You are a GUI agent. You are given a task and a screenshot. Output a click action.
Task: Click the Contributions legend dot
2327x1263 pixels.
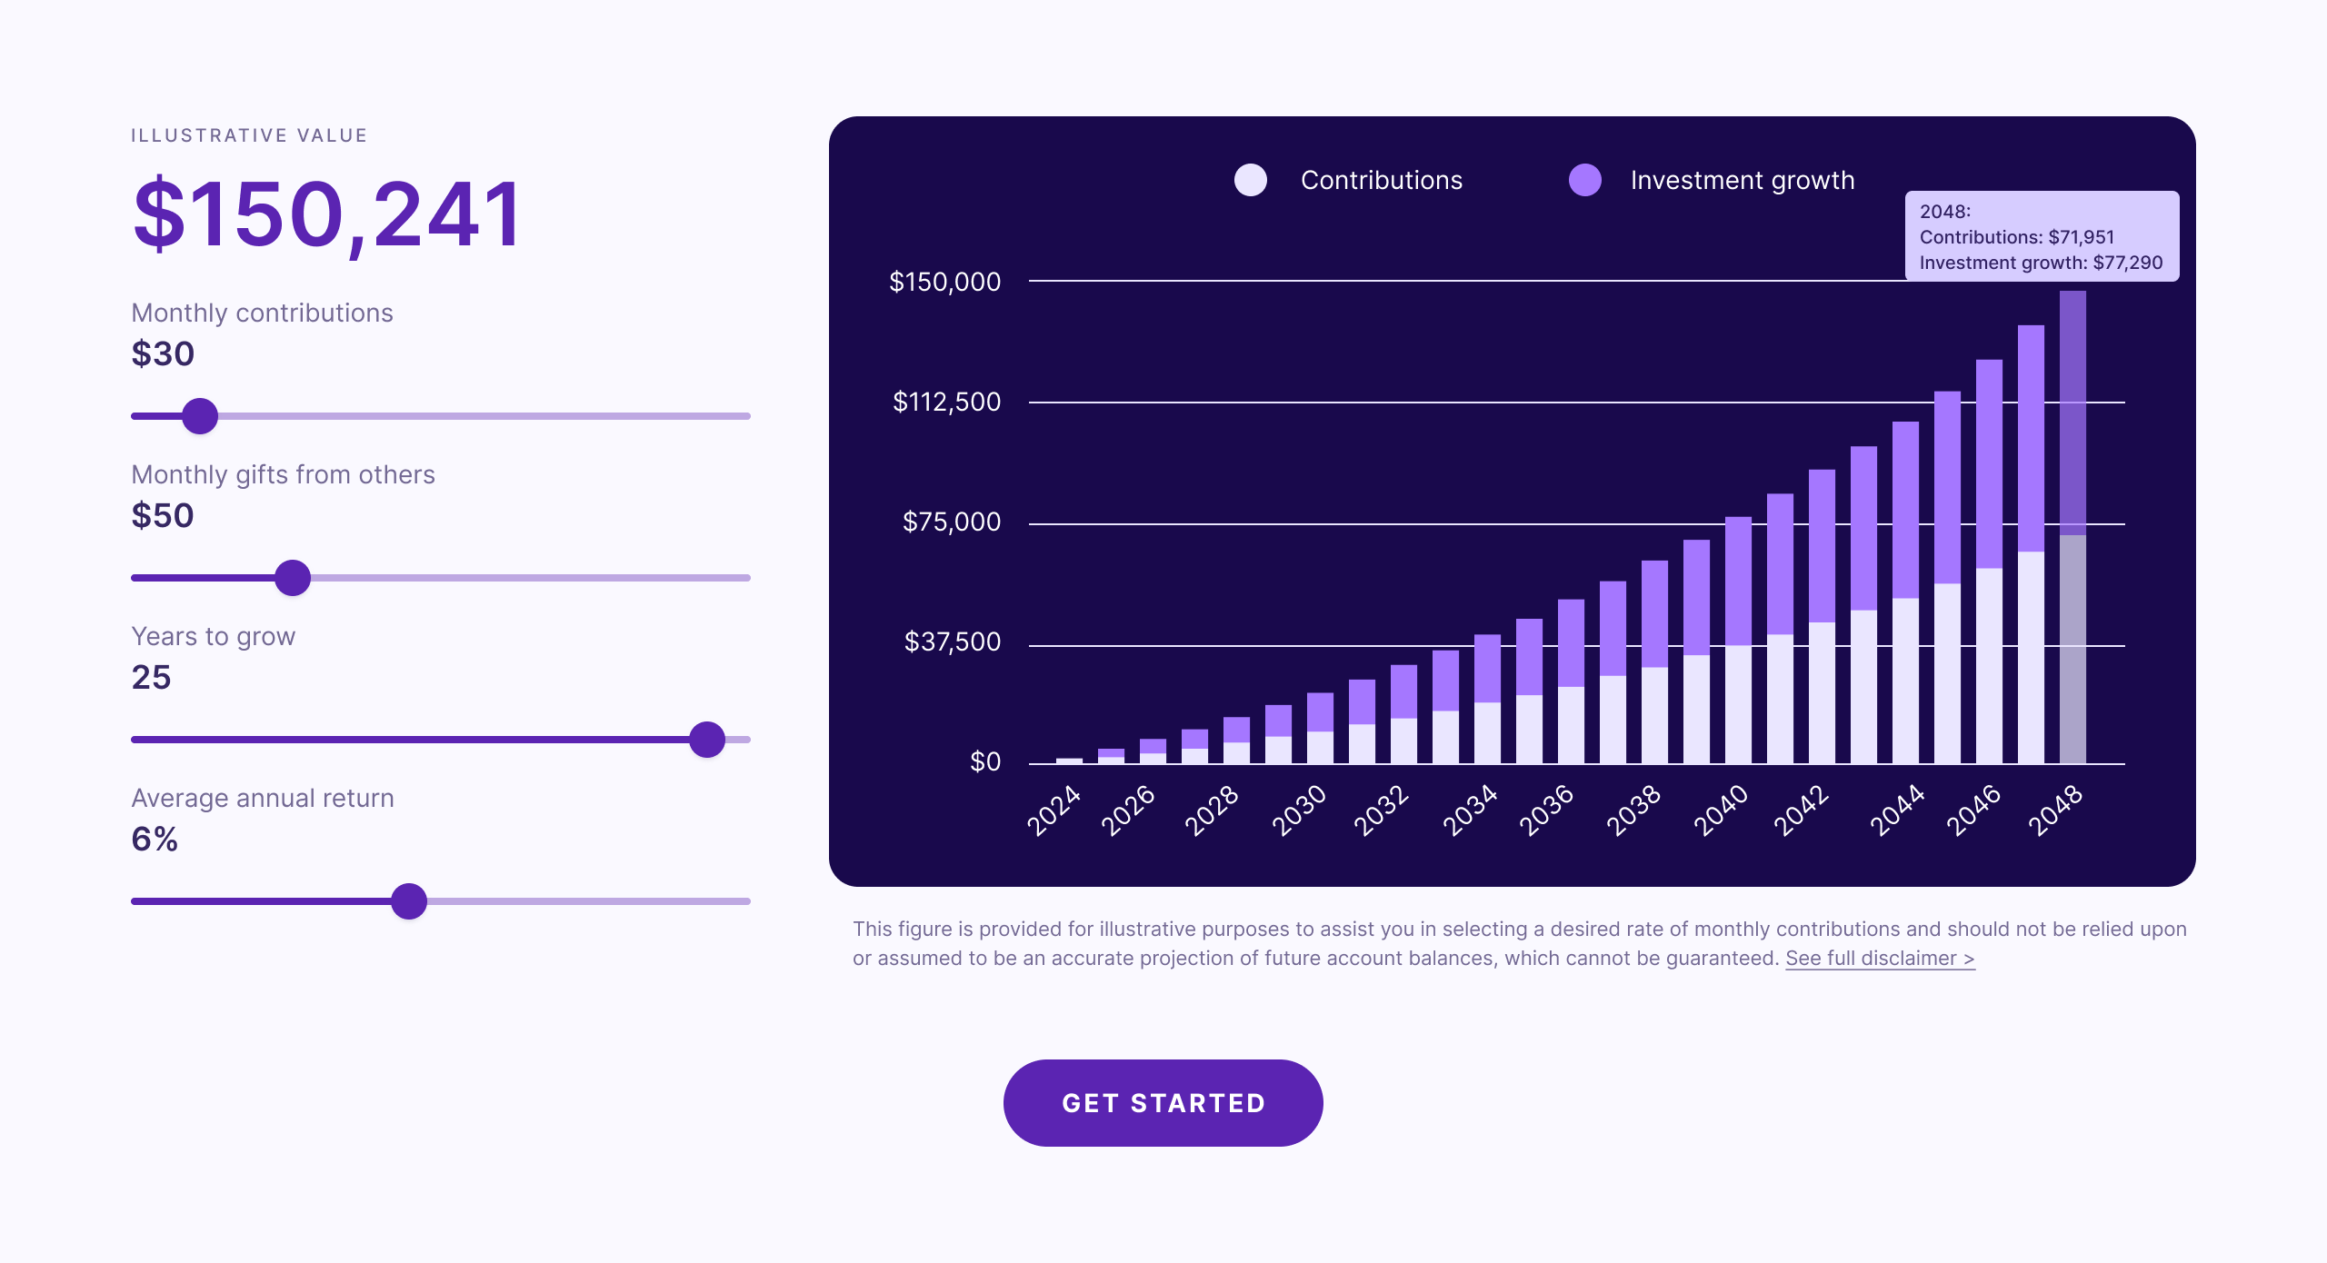[x=1251, y=180]
